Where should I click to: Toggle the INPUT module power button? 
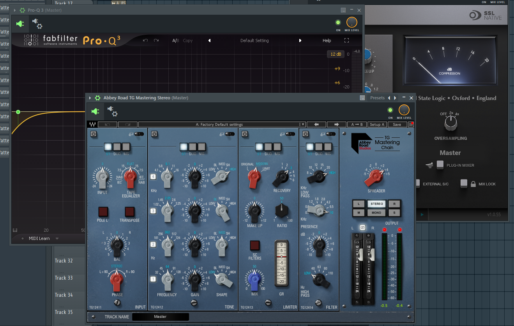tap(94, 134)
